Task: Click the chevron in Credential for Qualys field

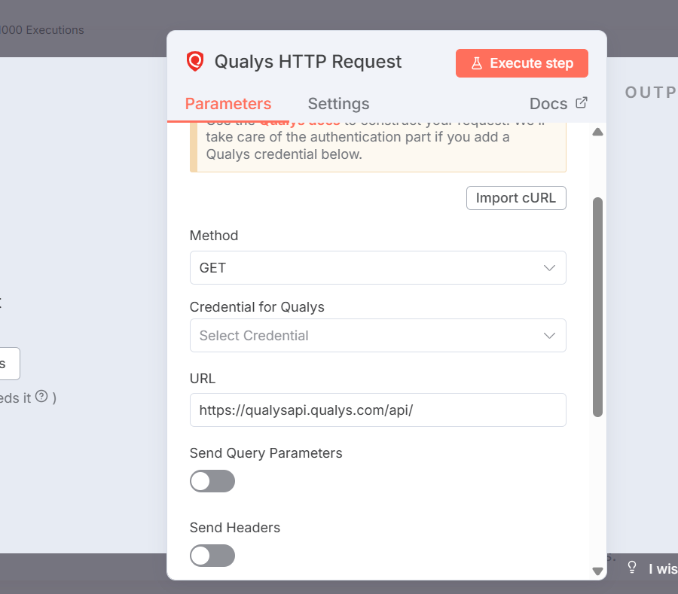Action: click(550, 336)
